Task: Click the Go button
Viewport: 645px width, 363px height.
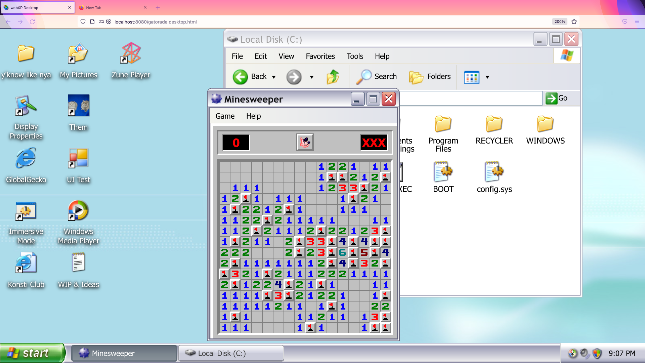Action: (556, 98)
